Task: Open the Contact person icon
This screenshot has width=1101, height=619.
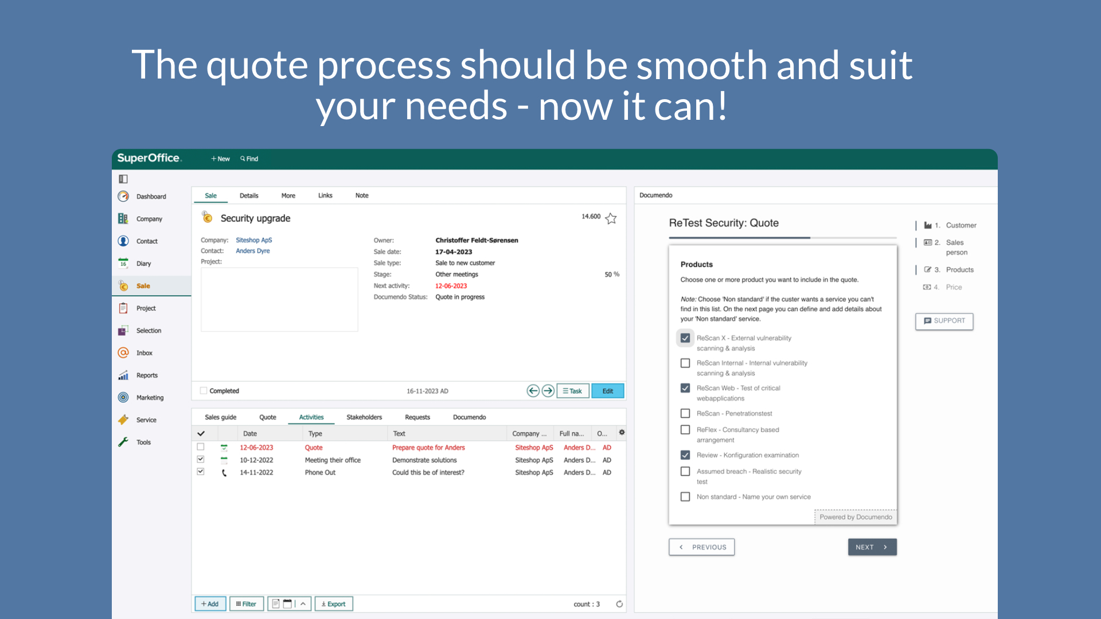Action: (123, 241)
